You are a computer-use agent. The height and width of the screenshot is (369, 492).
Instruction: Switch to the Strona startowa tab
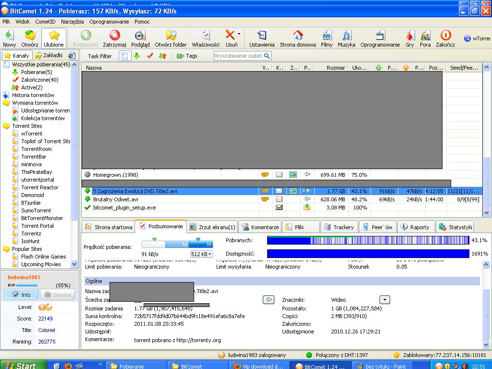[109, 227]
